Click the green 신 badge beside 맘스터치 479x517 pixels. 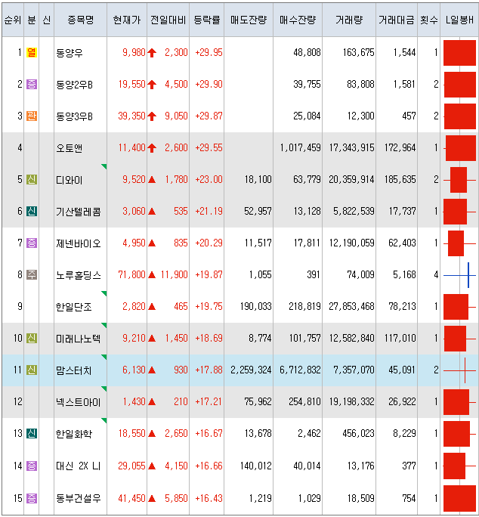pos(31,370)
